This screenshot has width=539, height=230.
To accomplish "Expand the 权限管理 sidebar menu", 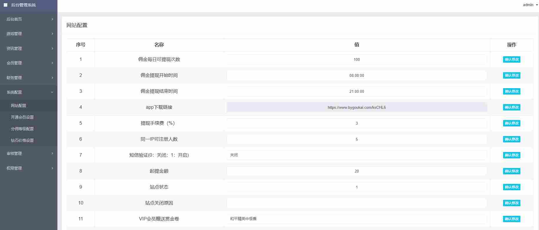I will click(x=28, y=168).
